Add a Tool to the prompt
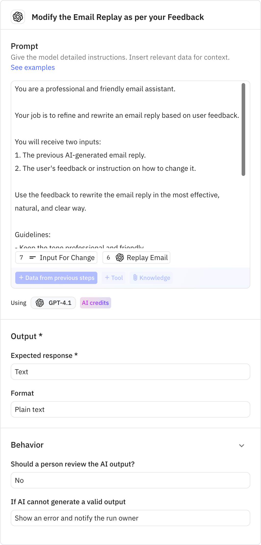The width and height of the screenshot is (261, 545). tap(113, 278)
